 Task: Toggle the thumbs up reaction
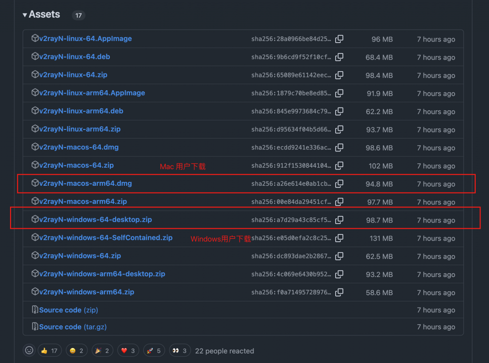click(49, 351)
